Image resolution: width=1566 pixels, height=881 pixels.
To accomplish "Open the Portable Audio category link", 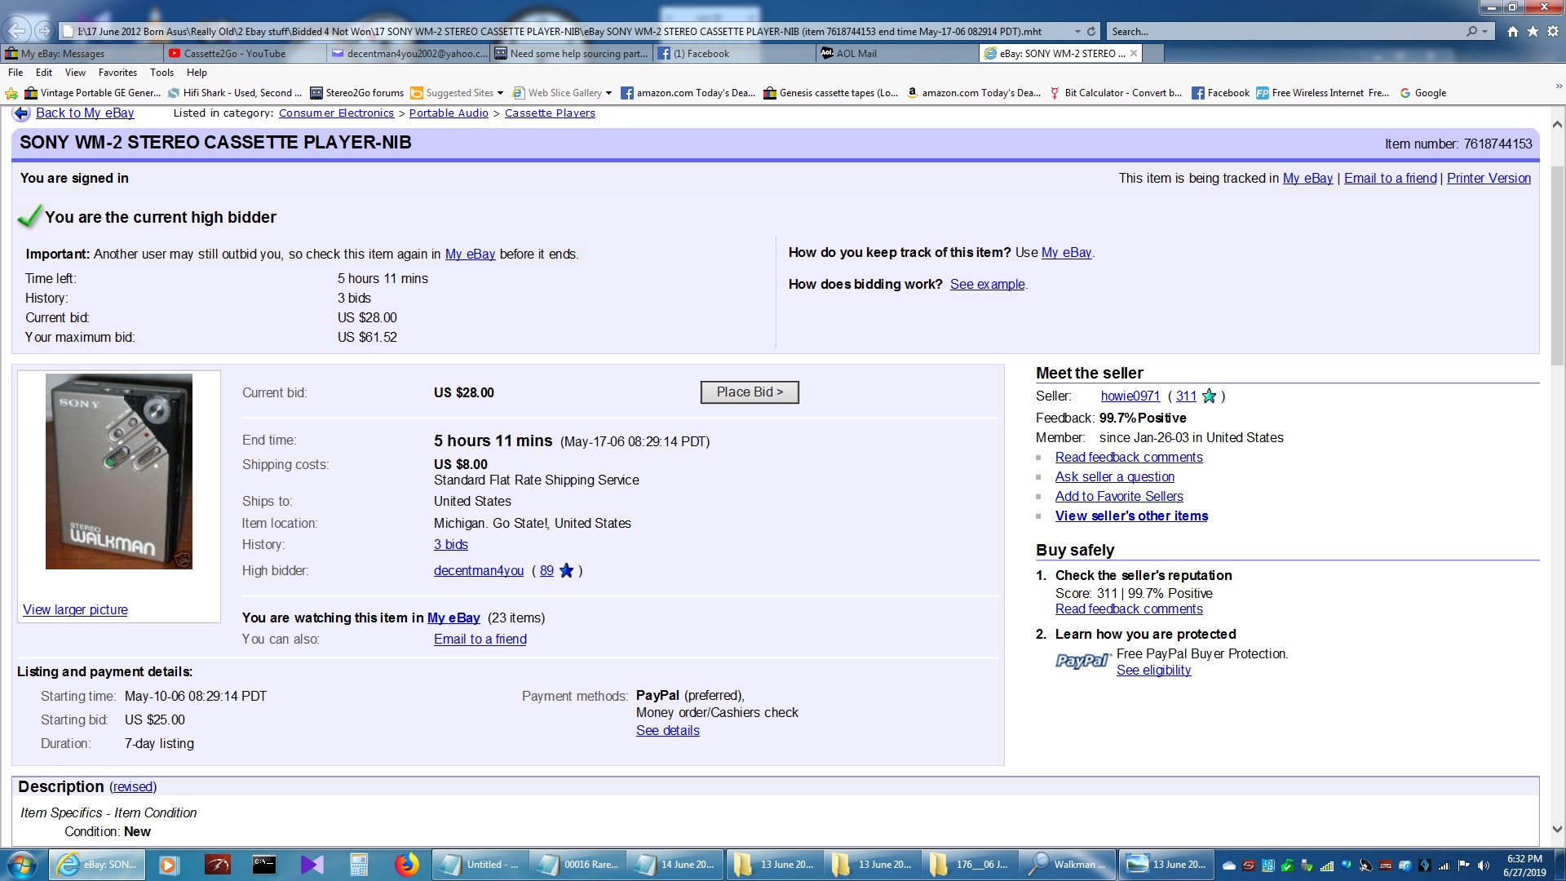I will pyautogui.click(x=449, y=113).
